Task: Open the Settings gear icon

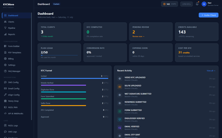Action: [x=5, y=65]
